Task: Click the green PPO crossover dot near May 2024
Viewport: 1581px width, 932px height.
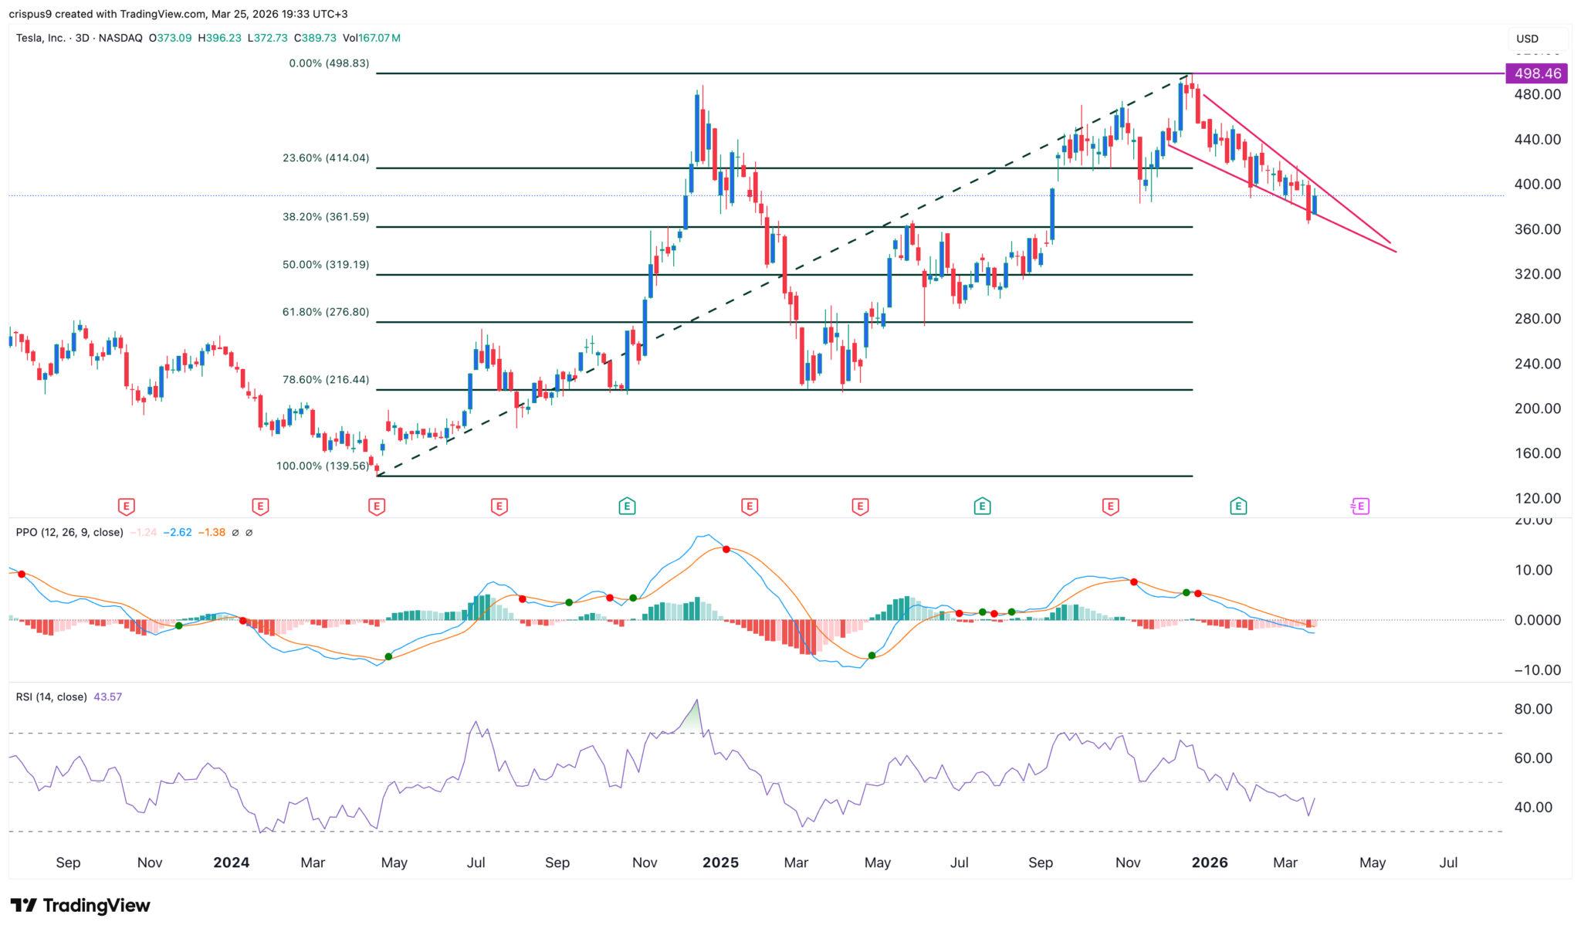Action: [x=388, y=656]
